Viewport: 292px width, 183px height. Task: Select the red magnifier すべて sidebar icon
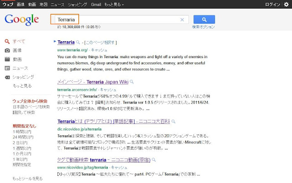click(7, 41)
